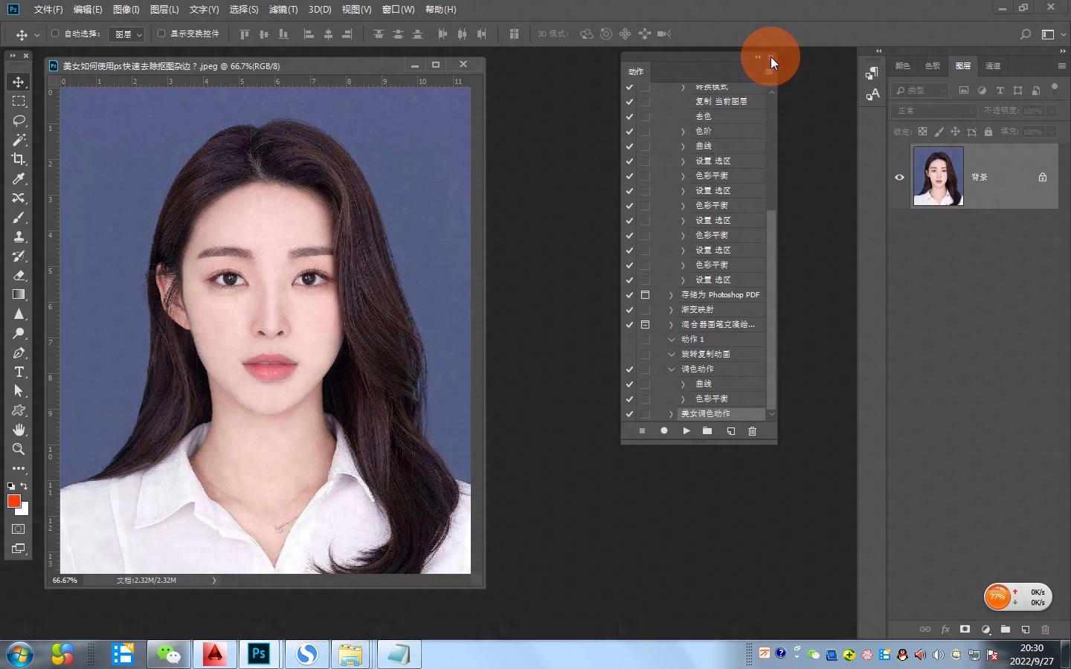Delete action using trash icon in Actions panel
Viewport: 1071px width, 669px height.
click(752, 431)
